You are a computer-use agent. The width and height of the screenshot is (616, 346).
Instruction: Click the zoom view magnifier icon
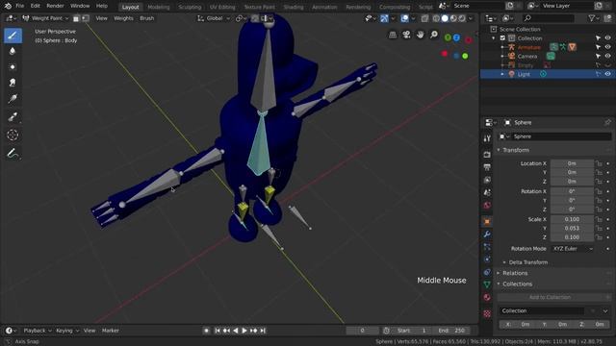click(434, 35)
